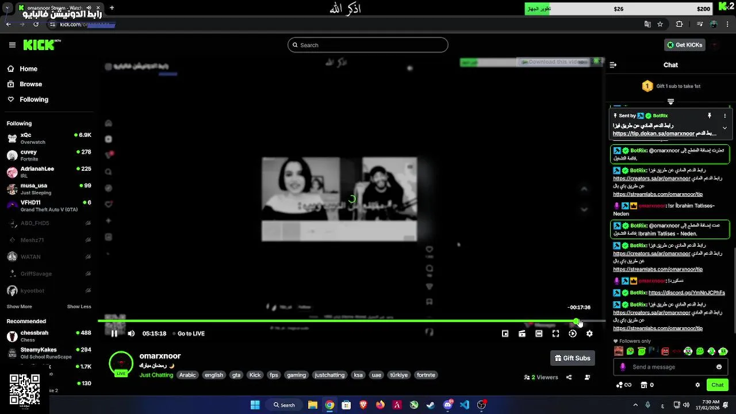Open chat settings gear
This screenshot has height=414, width=736.
[698, 385]
